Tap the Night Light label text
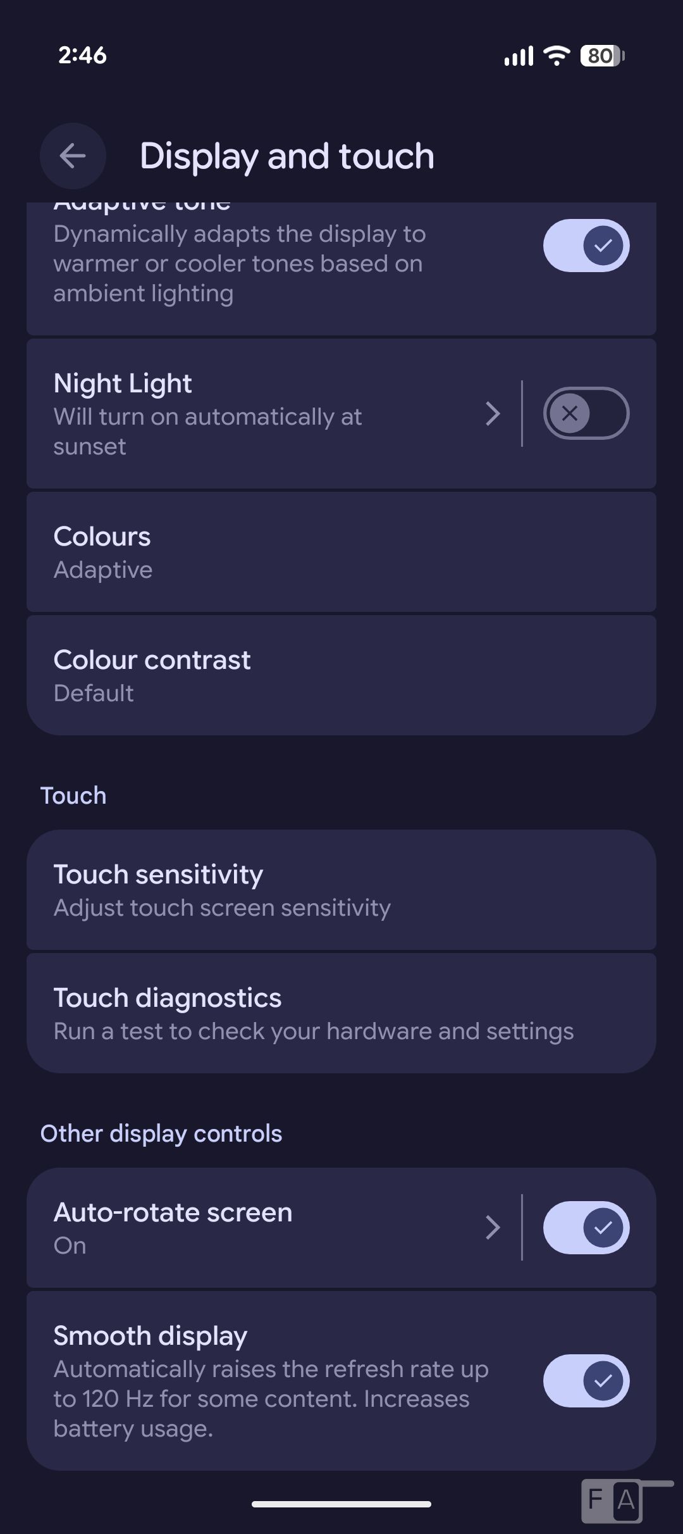 pyautogui.click(x=123, y=383)
